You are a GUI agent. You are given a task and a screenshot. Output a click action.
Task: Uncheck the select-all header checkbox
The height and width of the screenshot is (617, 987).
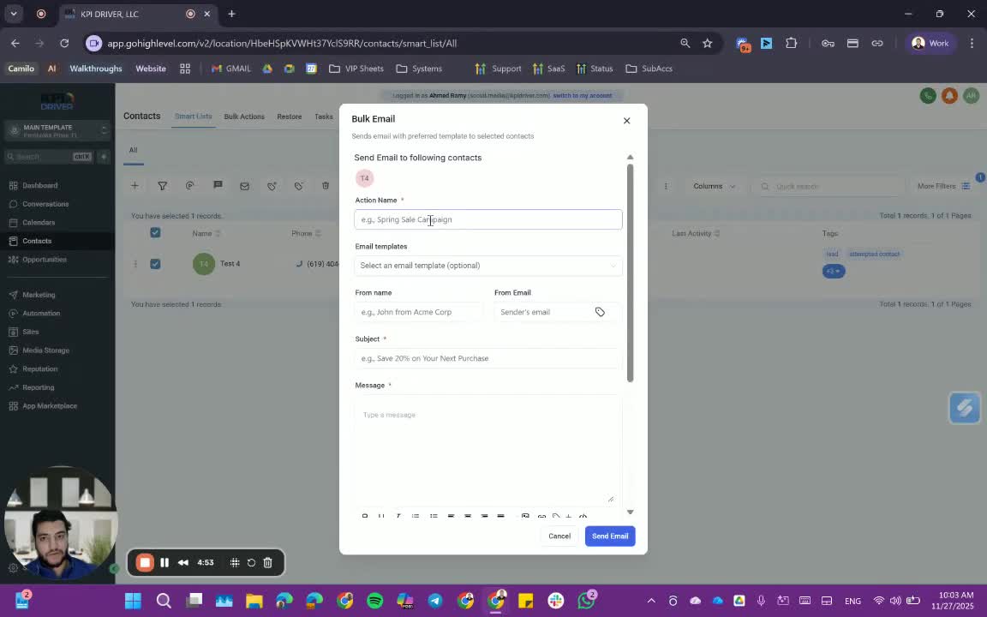coord(155,233)
